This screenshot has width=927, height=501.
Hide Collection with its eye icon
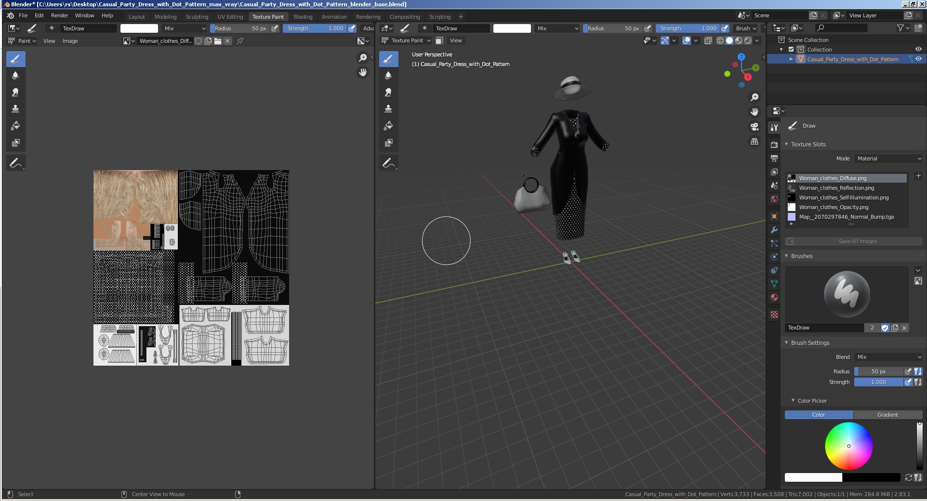[918, 50]
